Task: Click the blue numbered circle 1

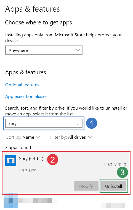Action: (92, 123)
